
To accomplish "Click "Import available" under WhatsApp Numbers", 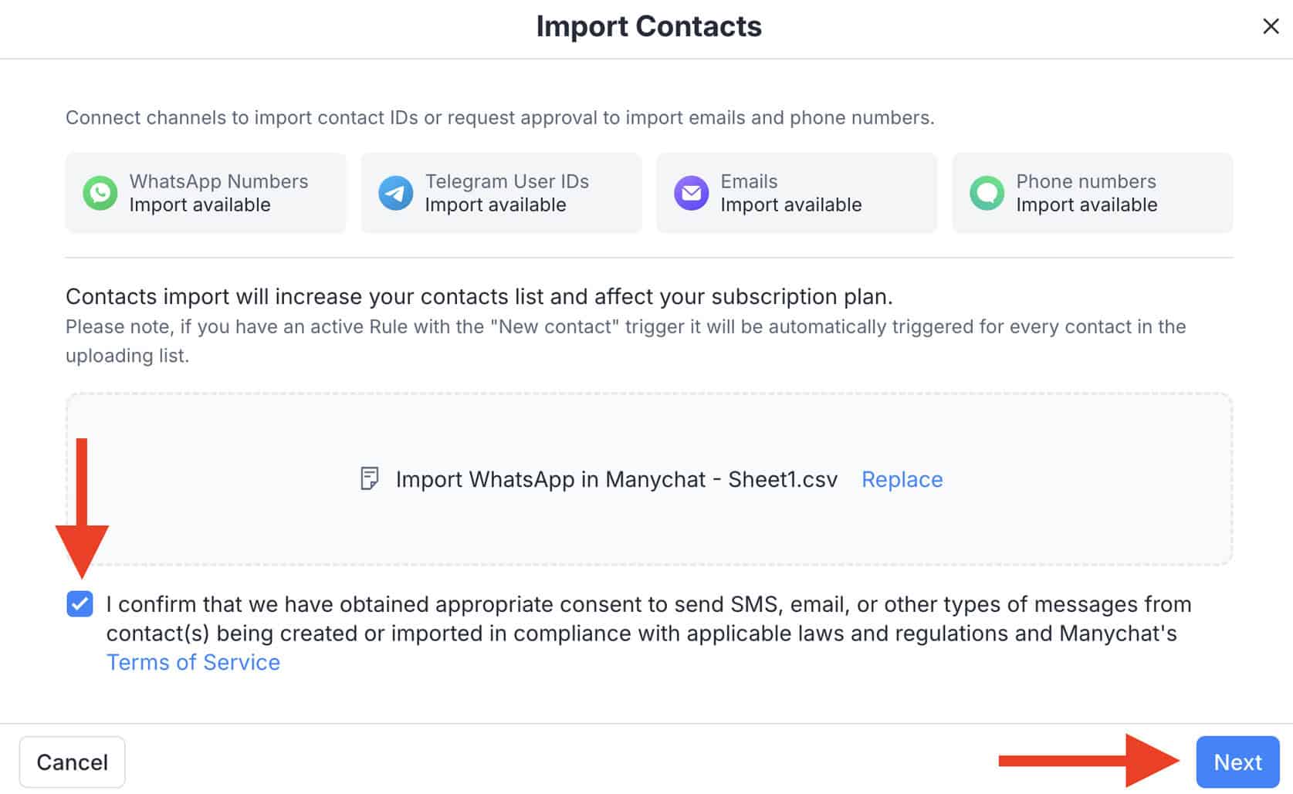I will pos(200,205).
